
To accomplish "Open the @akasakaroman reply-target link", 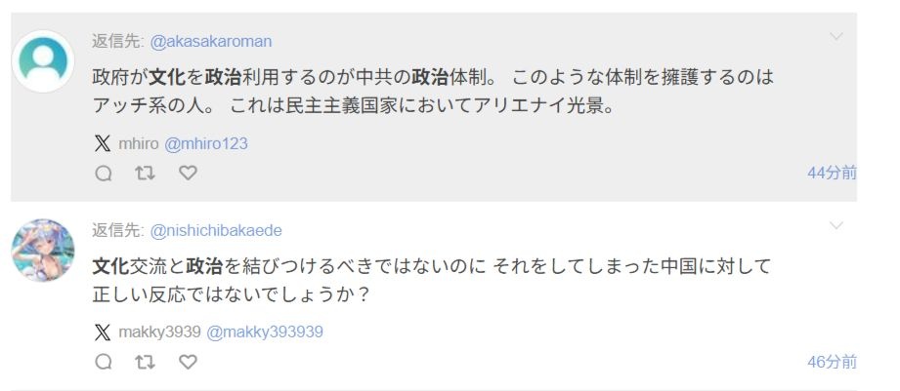I will pos(211,41).
